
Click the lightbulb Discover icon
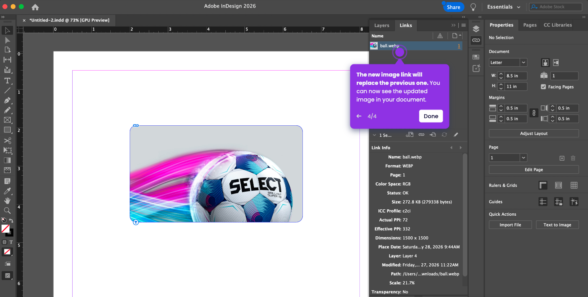pyautogui.click(x=473, y=7)
